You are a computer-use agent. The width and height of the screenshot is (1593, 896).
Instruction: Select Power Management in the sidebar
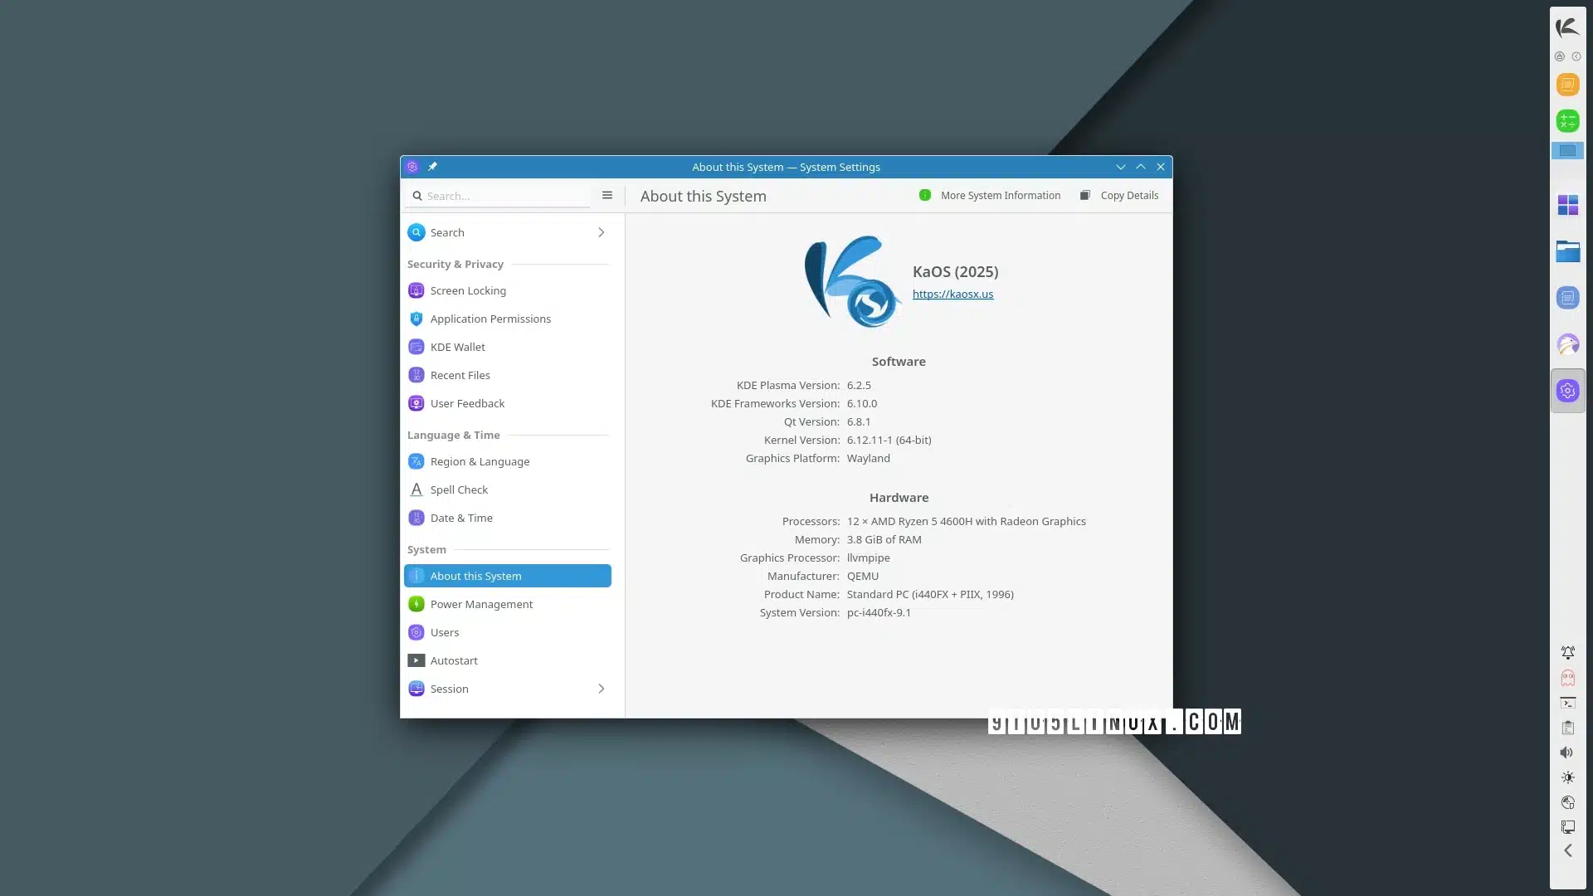tap(481, 604)
